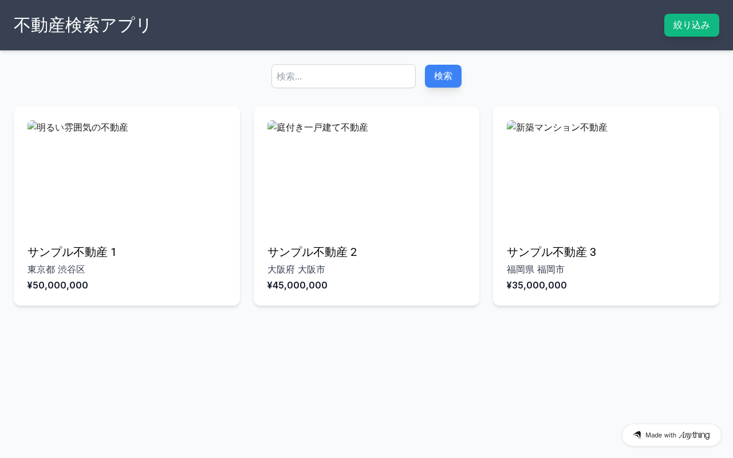Click the broken image icon in the first card
733x458 pixels.
click(32, 127)
